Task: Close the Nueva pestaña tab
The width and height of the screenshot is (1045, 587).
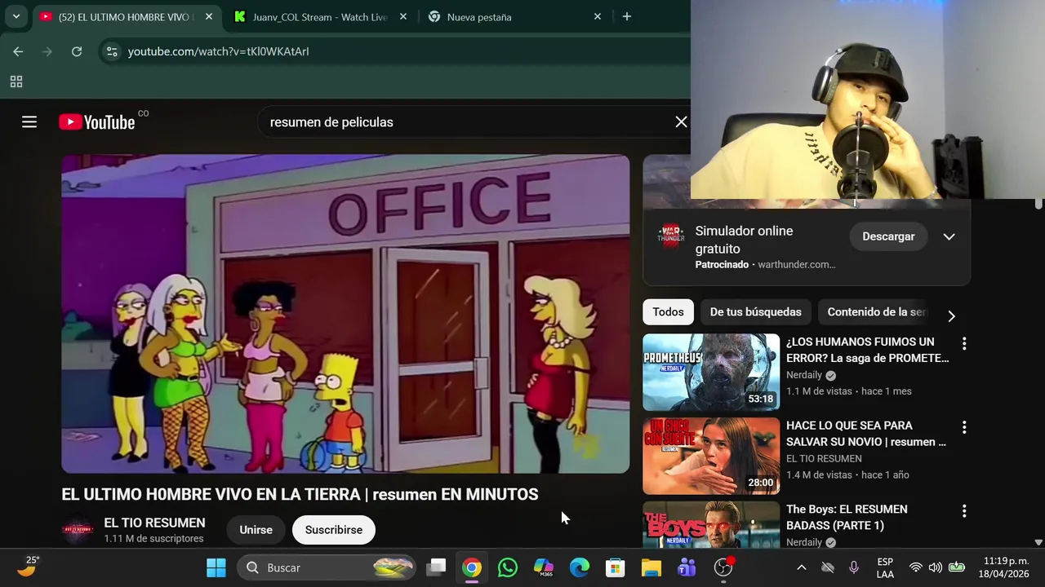Action: click(x=597, y=16)
